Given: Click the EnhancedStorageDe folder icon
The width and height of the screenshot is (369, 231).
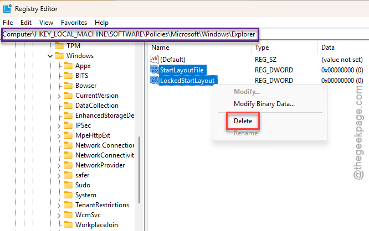Looking at the screenshot, I should tap(68, 116).
